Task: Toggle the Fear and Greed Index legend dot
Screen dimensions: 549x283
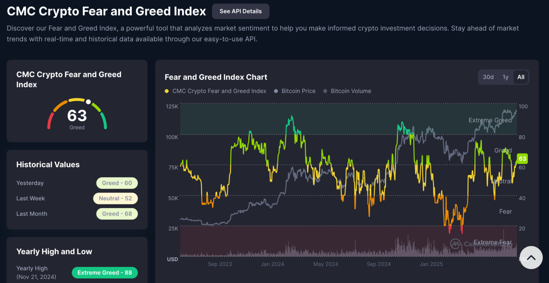Action: (166, 91)
